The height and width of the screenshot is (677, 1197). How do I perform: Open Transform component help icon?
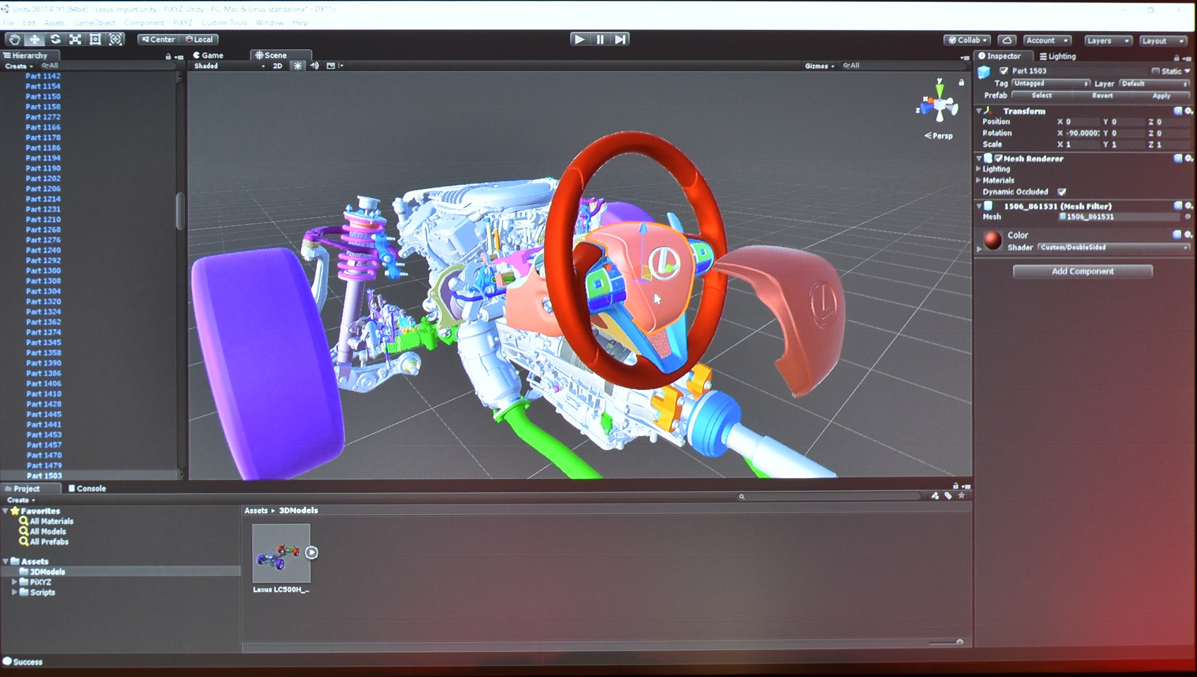click(1178, 111)
